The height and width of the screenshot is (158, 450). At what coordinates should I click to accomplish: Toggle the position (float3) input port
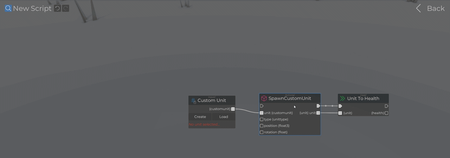(x=262, y=126)
